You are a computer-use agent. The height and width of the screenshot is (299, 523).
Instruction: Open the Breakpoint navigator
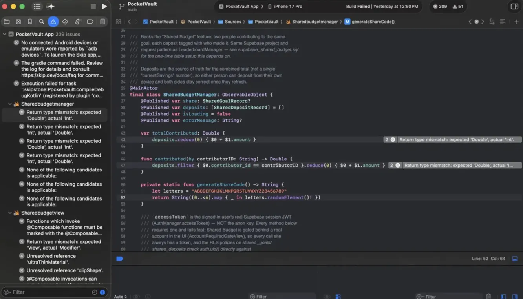coord(90,22)
